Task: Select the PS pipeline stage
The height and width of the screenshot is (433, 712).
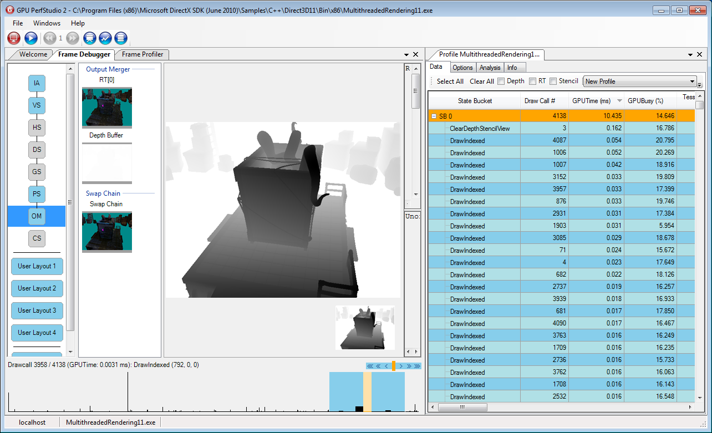Action: pos(37,194)
